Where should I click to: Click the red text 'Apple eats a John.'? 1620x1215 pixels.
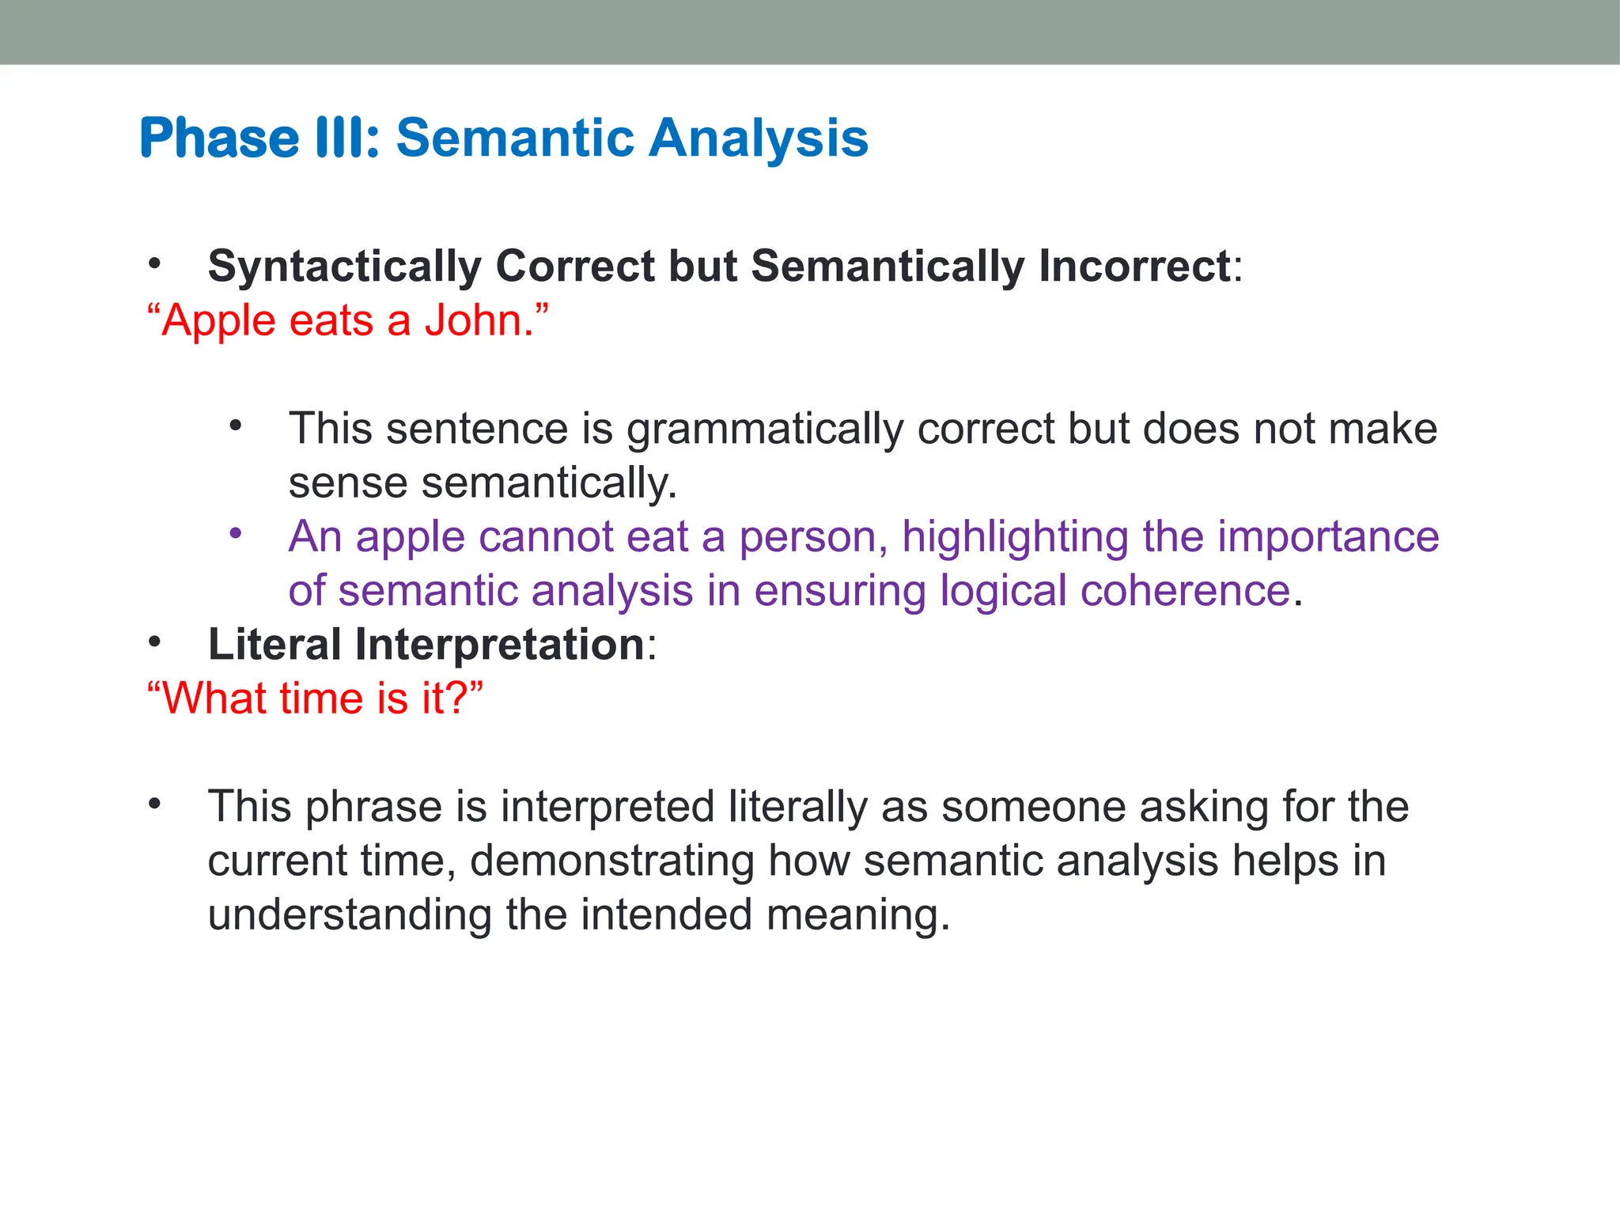348,320
